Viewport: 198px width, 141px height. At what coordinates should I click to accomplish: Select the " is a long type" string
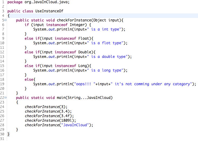coord(105,70)
